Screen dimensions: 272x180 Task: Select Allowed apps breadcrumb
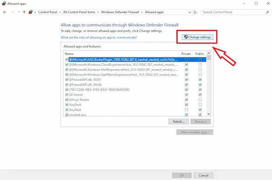[154, 12]
